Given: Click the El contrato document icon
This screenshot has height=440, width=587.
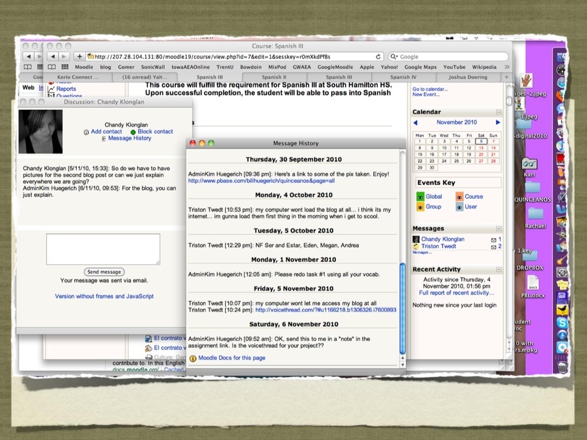Looking at the screenshot, I should pos(148,339).
